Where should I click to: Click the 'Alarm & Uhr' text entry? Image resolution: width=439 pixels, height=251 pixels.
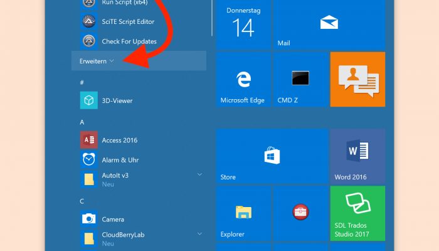pyautogui.click(x=120, y=160)
